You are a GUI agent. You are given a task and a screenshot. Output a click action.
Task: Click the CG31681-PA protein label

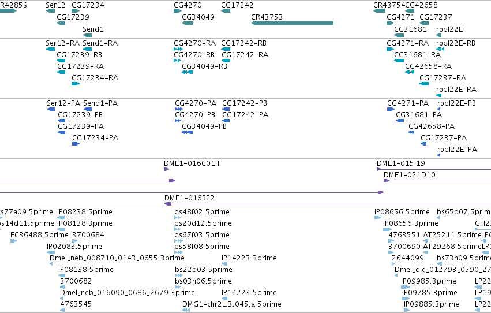point(419,115)
